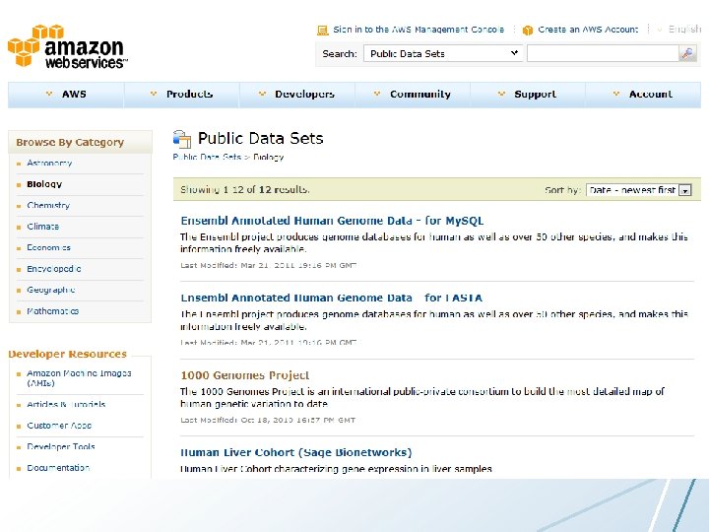Open Developer Tools resource link
The width and height of the screenshot is (709, 532).
click(x=61, y=446)
